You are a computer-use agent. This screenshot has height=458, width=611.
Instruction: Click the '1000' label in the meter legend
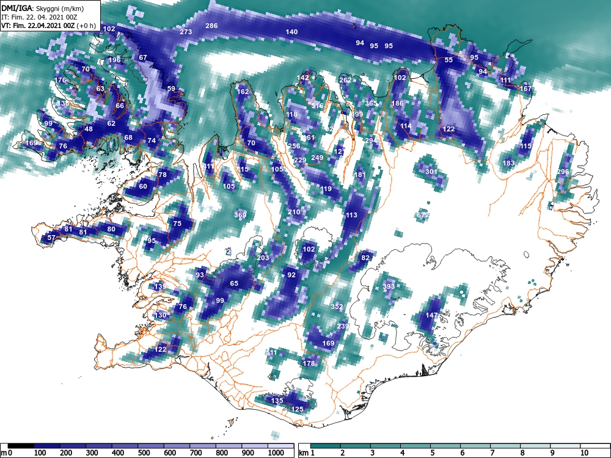tap(276, 453)
